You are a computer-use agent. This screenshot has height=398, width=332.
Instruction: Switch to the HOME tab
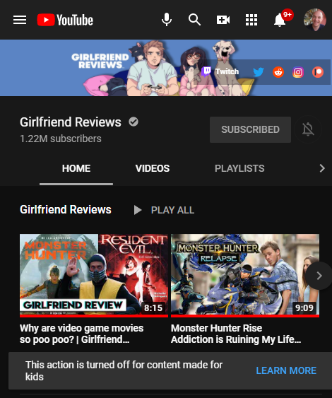coord(76,168)
